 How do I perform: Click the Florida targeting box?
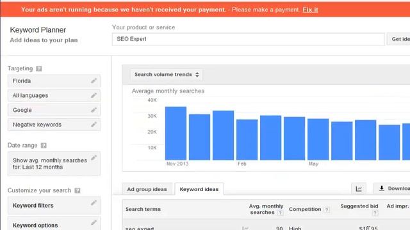(54, 81)
